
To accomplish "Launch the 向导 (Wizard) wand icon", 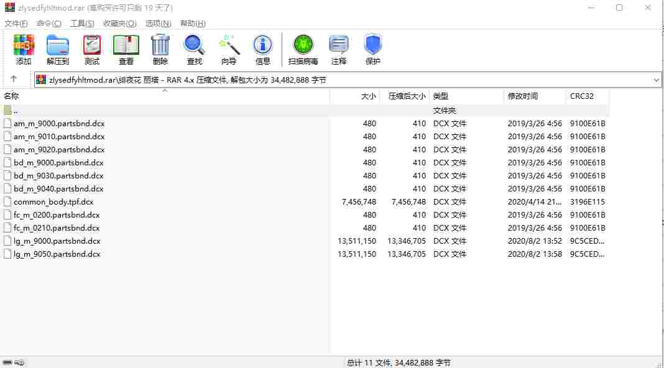I will tap(229, 45).
